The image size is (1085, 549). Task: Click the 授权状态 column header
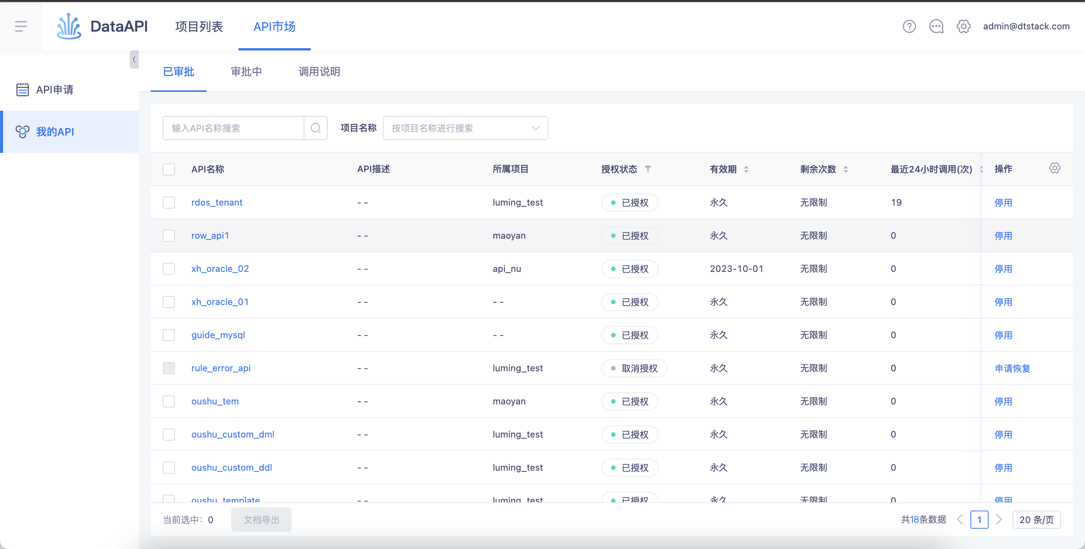(x=619, y=169)
